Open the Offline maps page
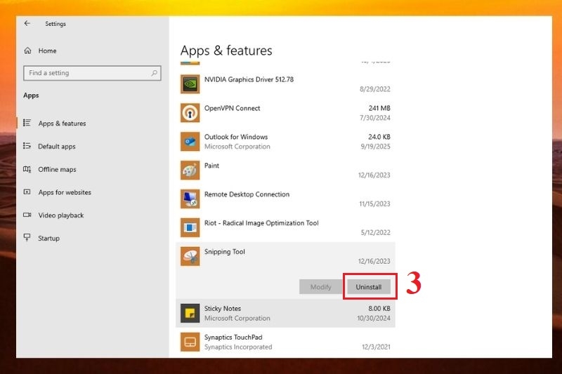 [57, 169]
